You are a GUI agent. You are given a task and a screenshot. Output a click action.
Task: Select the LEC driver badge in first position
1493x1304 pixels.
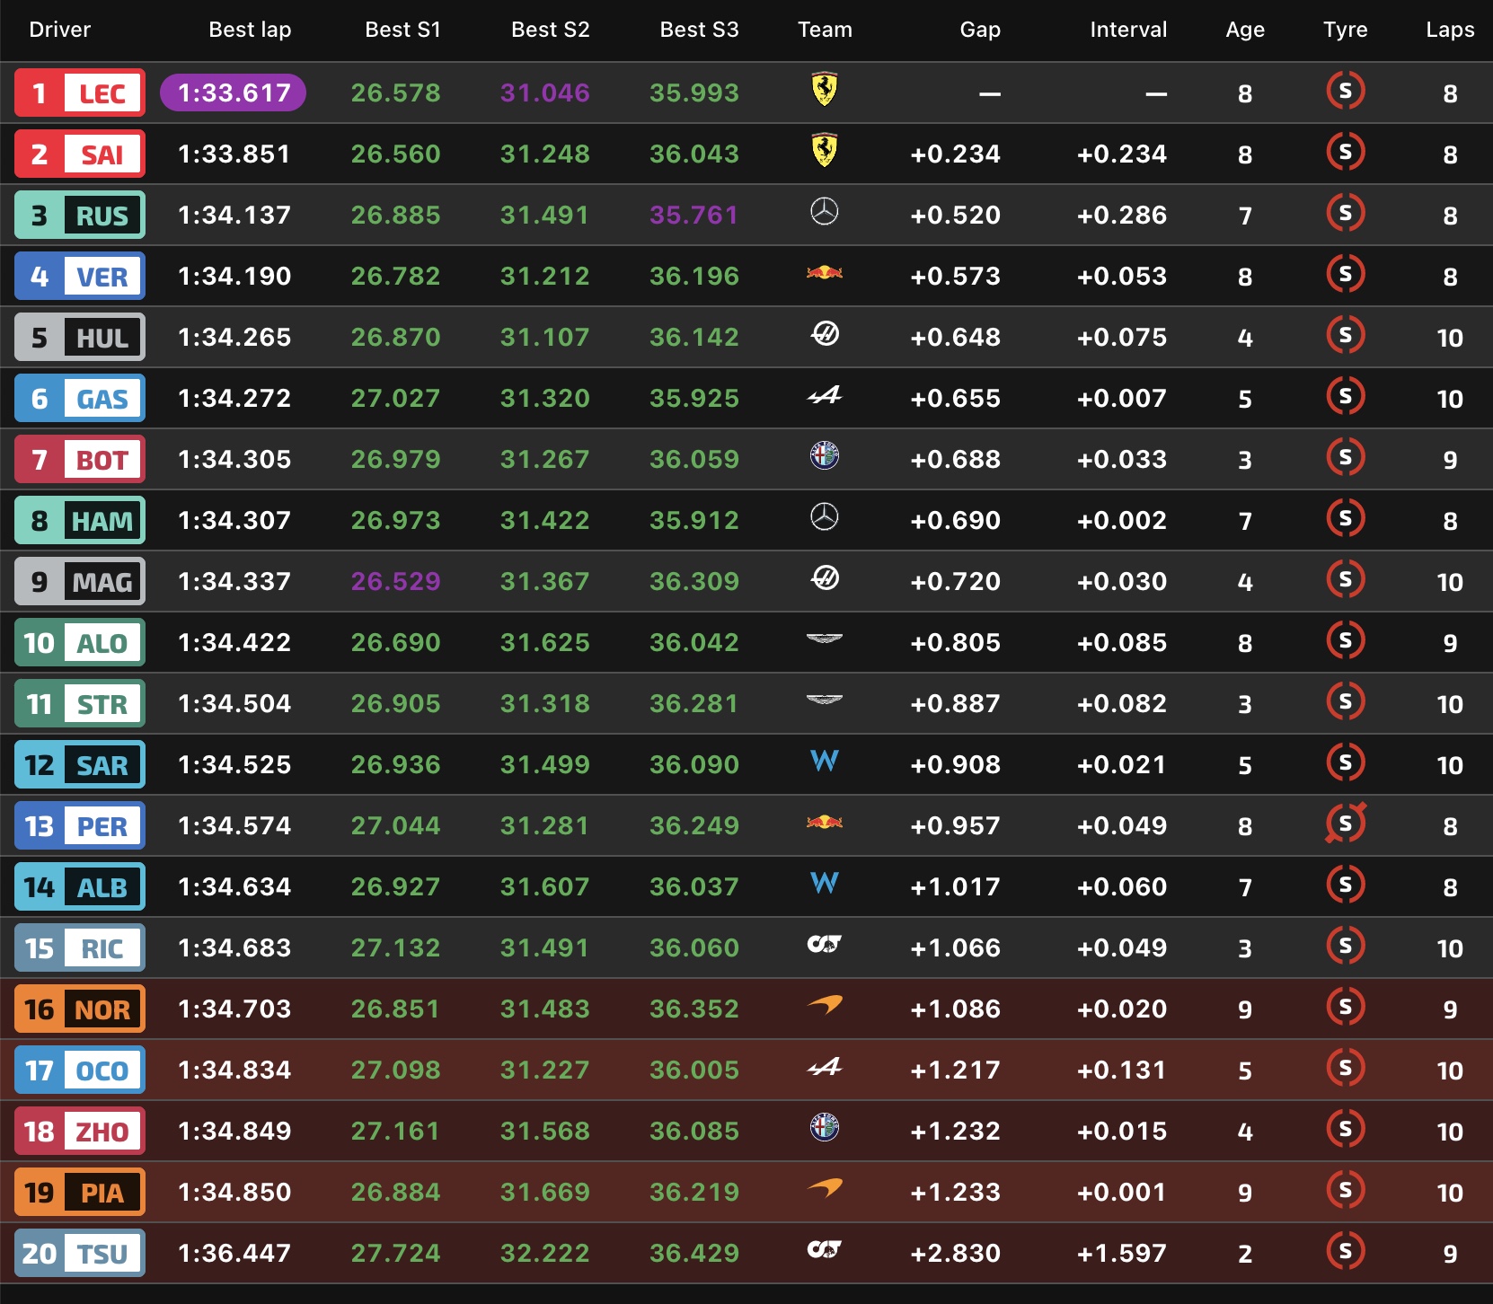(x=80, y=93)
